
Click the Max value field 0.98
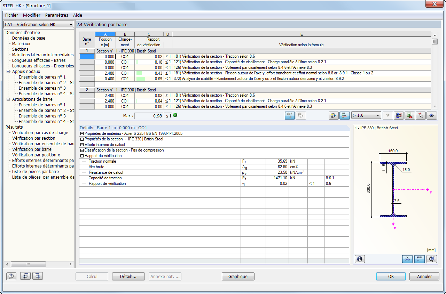149,116
